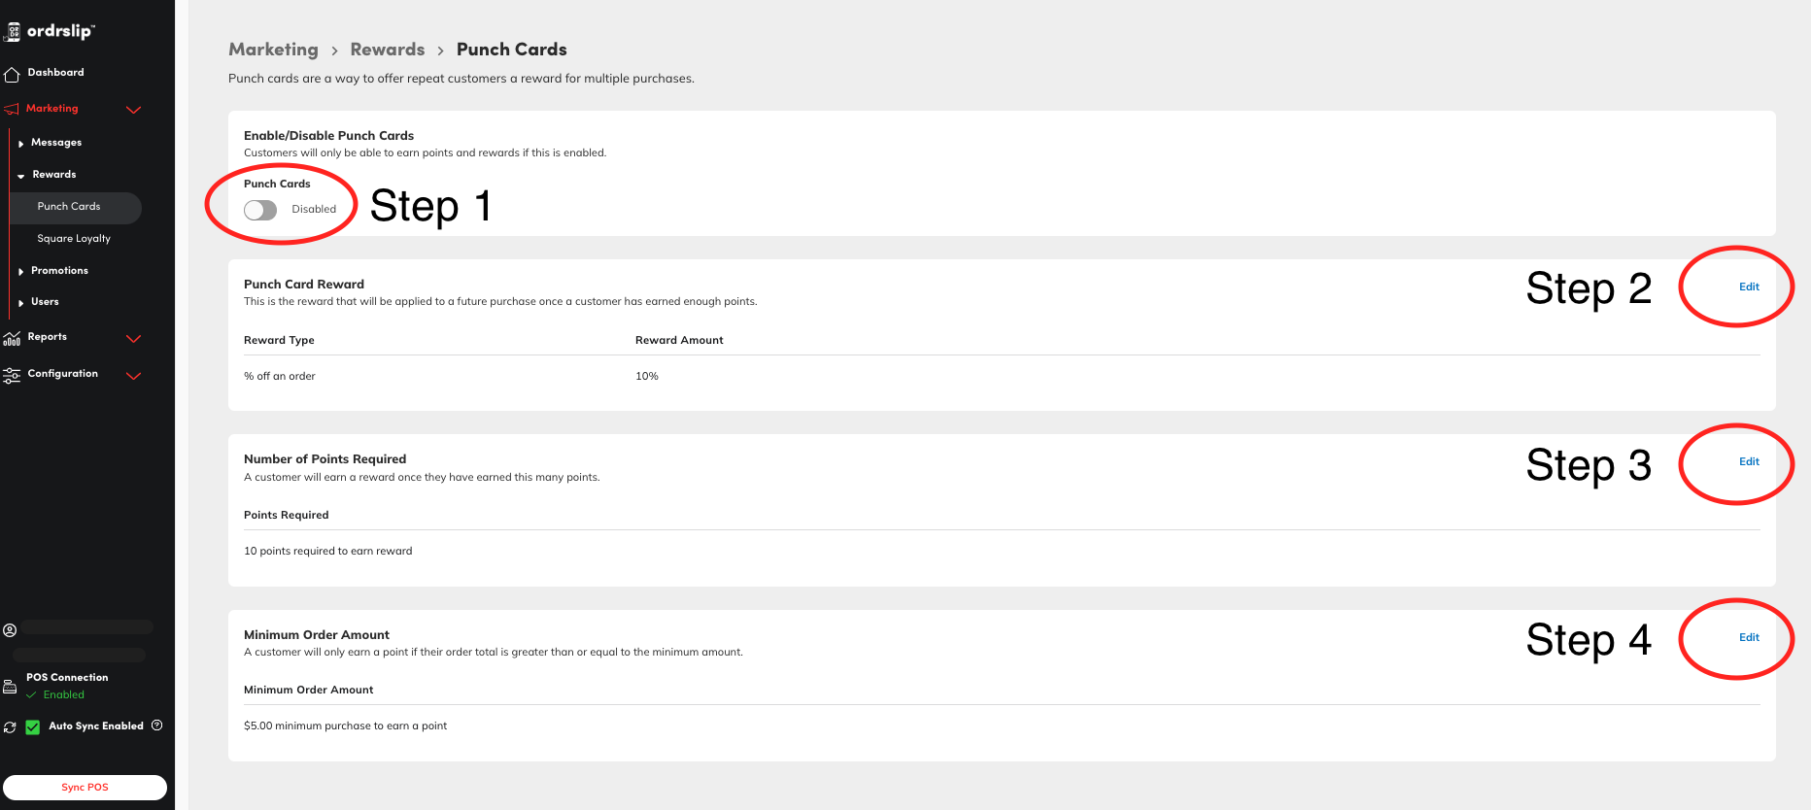Click the POS Connection register icon
This screenshot has width=1811, height=810.
tap(10, 687)
